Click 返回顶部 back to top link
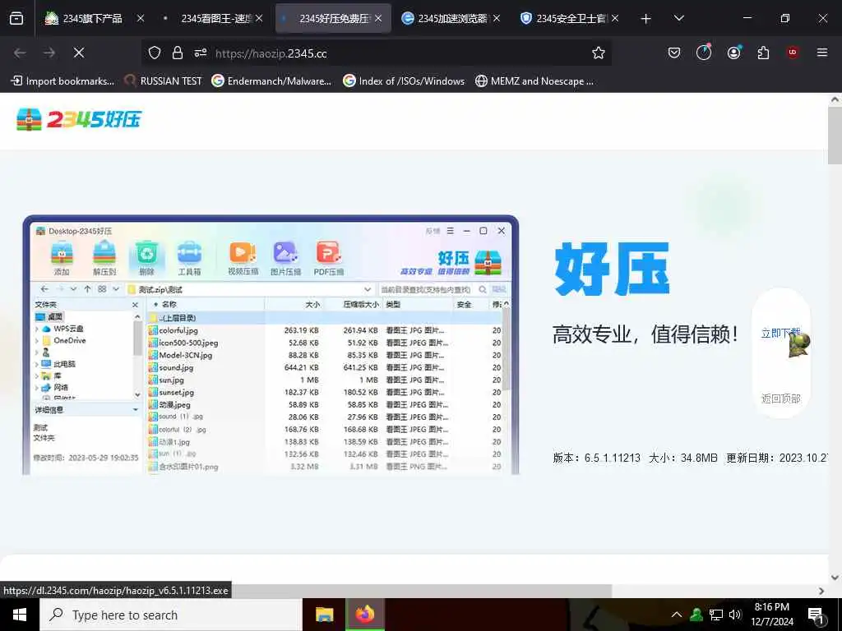 pyautogui.click(x=781, y=398)
